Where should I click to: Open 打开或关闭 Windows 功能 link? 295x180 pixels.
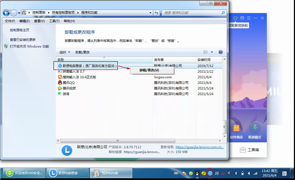pos(29,46)
